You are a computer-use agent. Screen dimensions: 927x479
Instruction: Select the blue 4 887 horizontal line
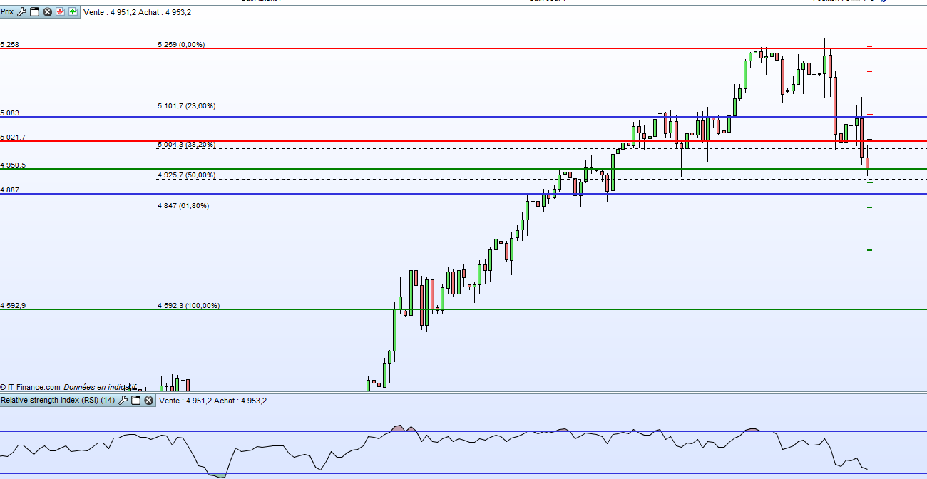point(463,194)
